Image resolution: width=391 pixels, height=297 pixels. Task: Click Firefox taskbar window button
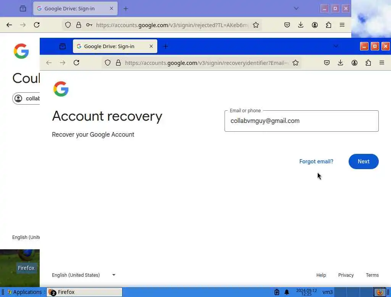tap(84, 292)
